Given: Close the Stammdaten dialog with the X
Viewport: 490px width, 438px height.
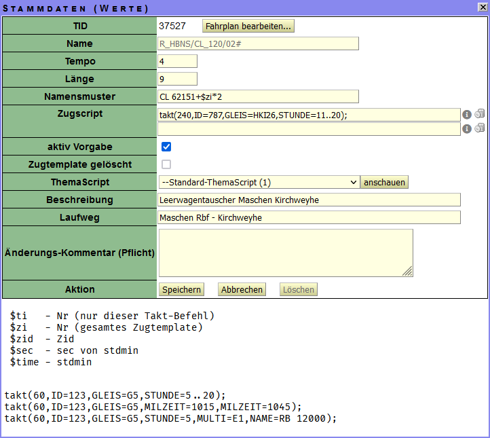Looking at the screenshot, I should pos(483,7).
